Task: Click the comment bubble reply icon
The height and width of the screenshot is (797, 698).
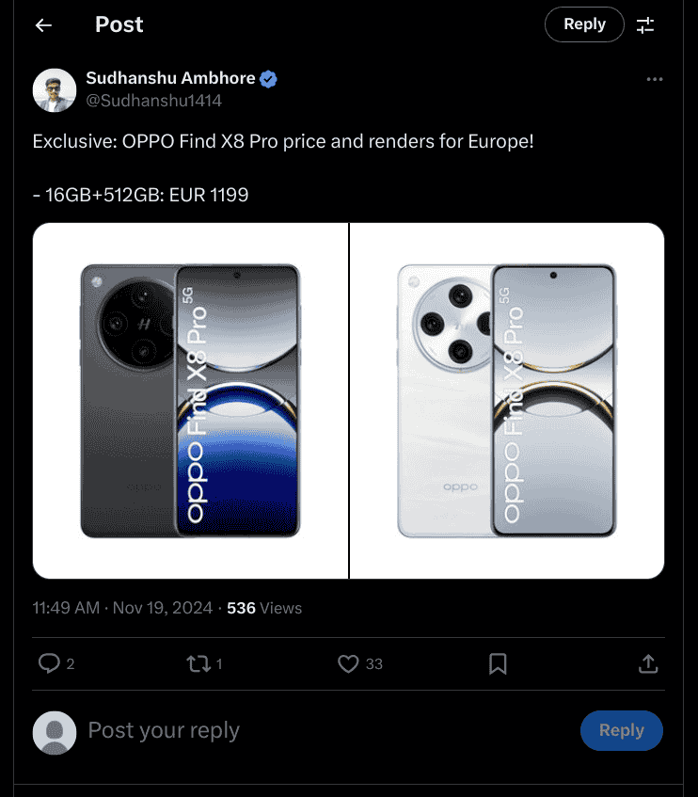Action: pyautogui.click(x=49, y=663)
